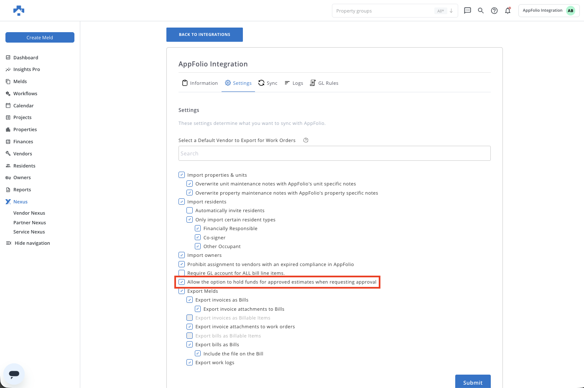Screen dimensions: 584x388
Task: Toggle Include the file on the Bill
Action: [198, 354]
